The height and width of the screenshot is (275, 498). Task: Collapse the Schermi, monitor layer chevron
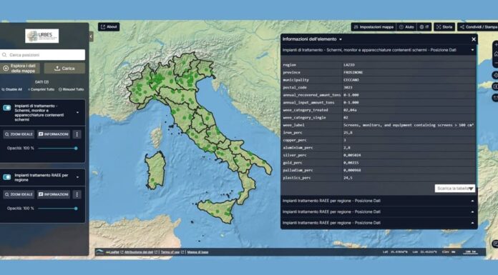[78, 113]
